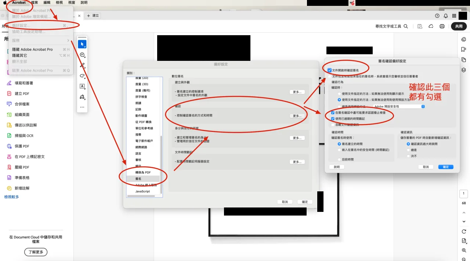Click the 共用 share button
Screen dimensions: 470x261
[459, 26]
